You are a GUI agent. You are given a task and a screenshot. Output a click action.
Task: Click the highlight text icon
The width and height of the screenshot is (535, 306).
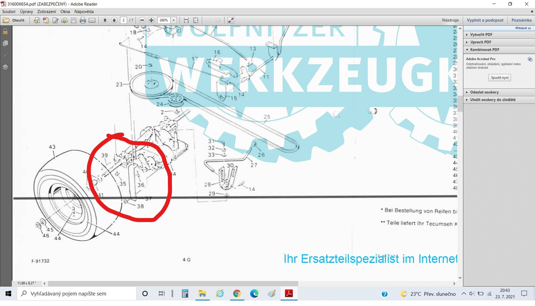click(217, 20)
